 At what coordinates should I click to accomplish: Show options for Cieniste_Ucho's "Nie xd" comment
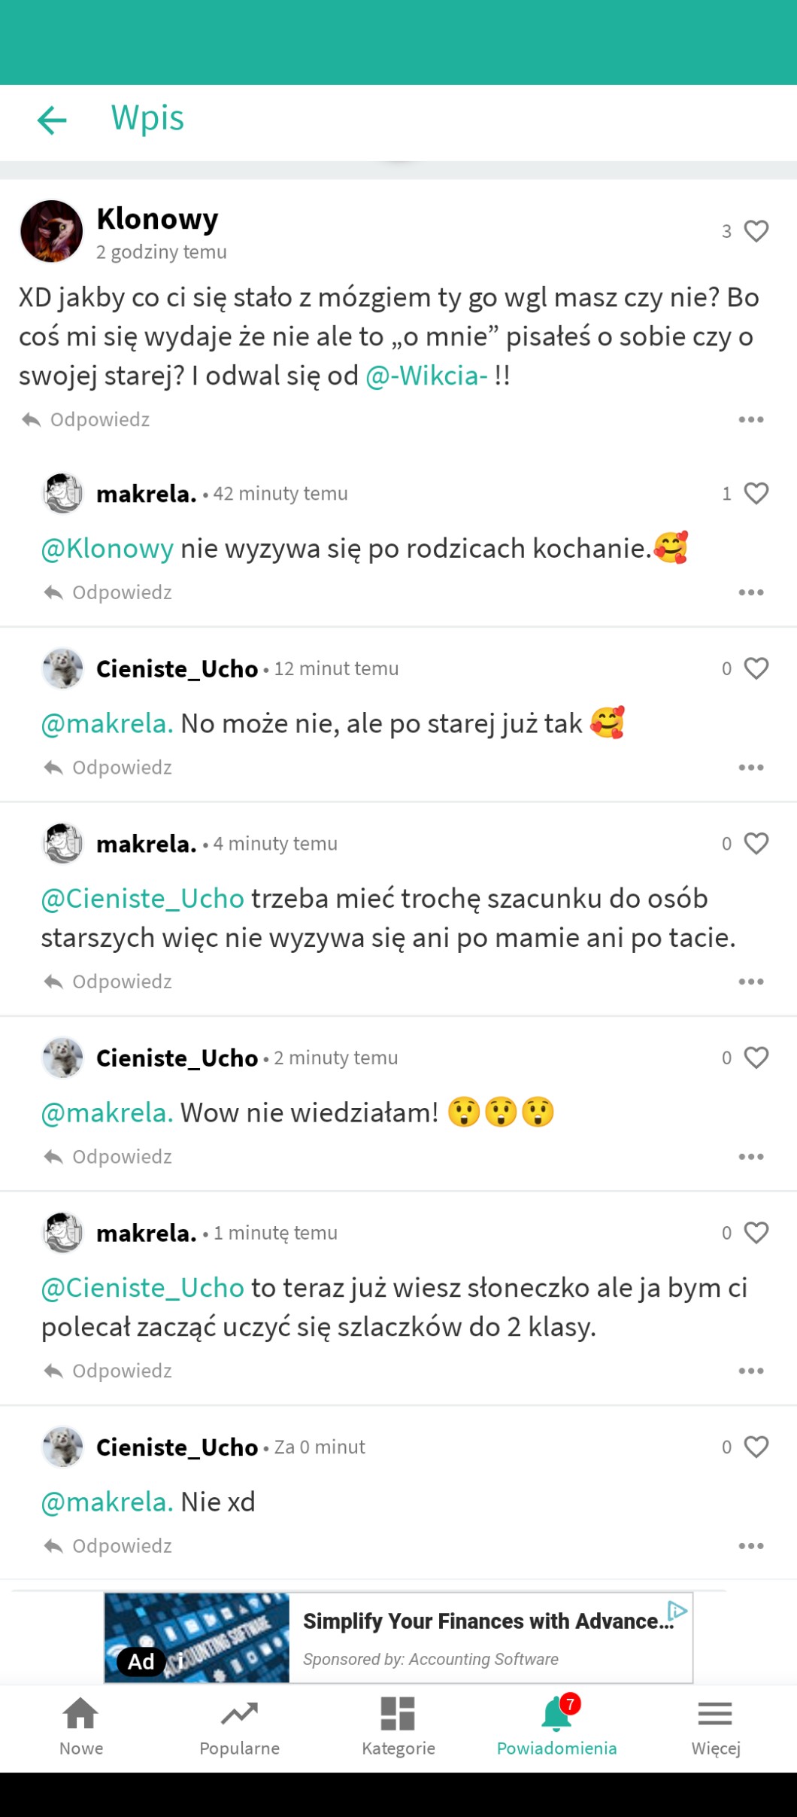(x=750, y=1546)
